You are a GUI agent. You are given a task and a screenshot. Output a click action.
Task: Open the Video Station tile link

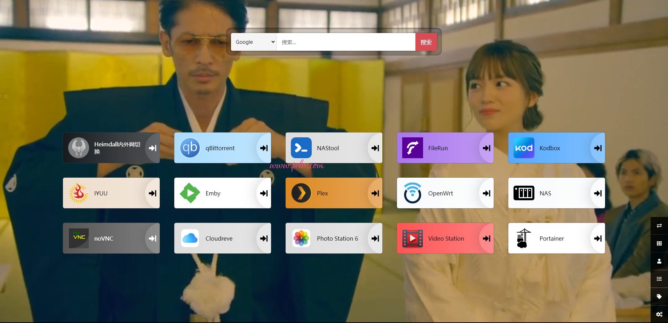pyautogui.click(x=446, y=239)
